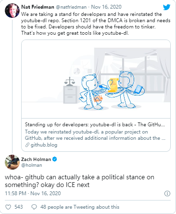The height and width of the screenshot is (214, 176).
Task: Click the quoted tweet text about youtube-dl
Action: coord(96,24)
